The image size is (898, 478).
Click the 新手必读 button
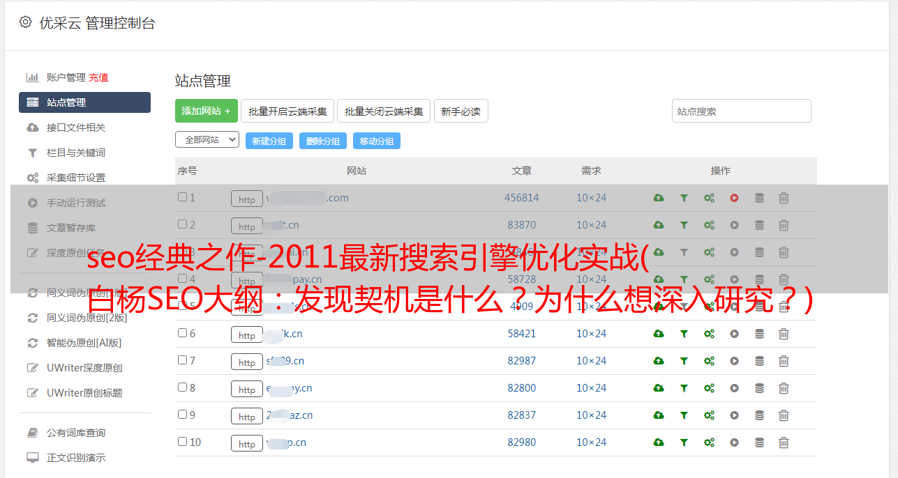(461, 111)
